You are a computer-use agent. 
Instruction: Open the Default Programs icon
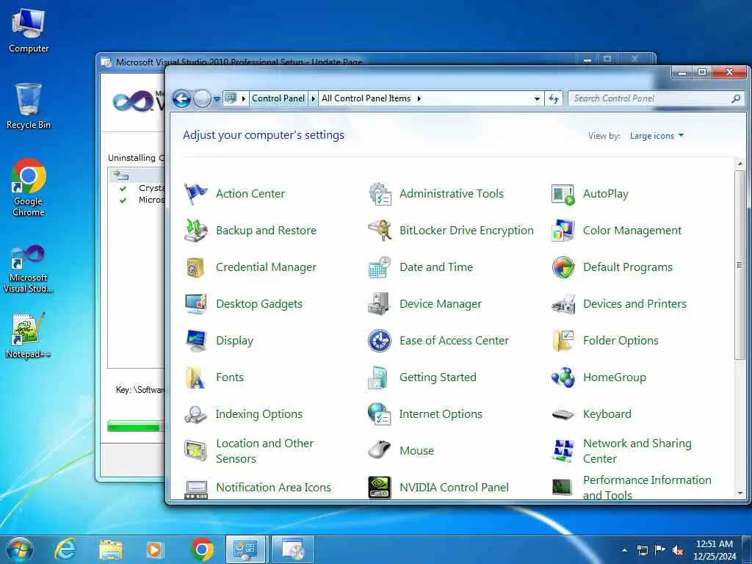click(563, 267)
